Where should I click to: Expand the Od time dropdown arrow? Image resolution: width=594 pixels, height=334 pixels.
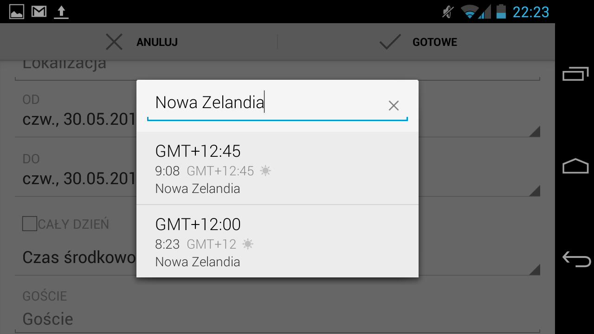[x=535, y=131]
